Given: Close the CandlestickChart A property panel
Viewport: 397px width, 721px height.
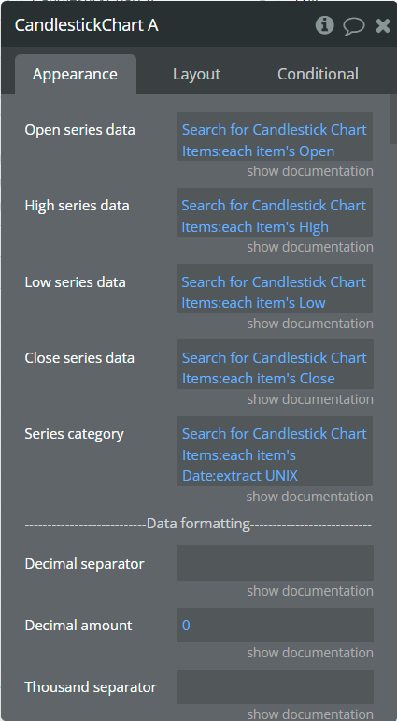Looking at the screenshot, I should [383, 25].
